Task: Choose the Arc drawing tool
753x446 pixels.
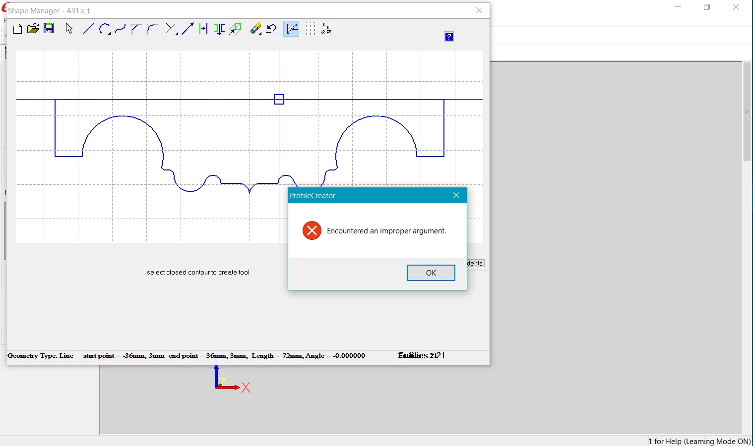Action: [x=104, y=29]
